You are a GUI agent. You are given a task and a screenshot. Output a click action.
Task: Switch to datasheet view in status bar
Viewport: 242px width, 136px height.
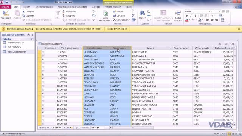[x=230, y=134]
